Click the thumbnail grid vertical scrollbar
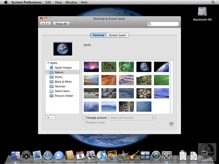 (172, 87)
